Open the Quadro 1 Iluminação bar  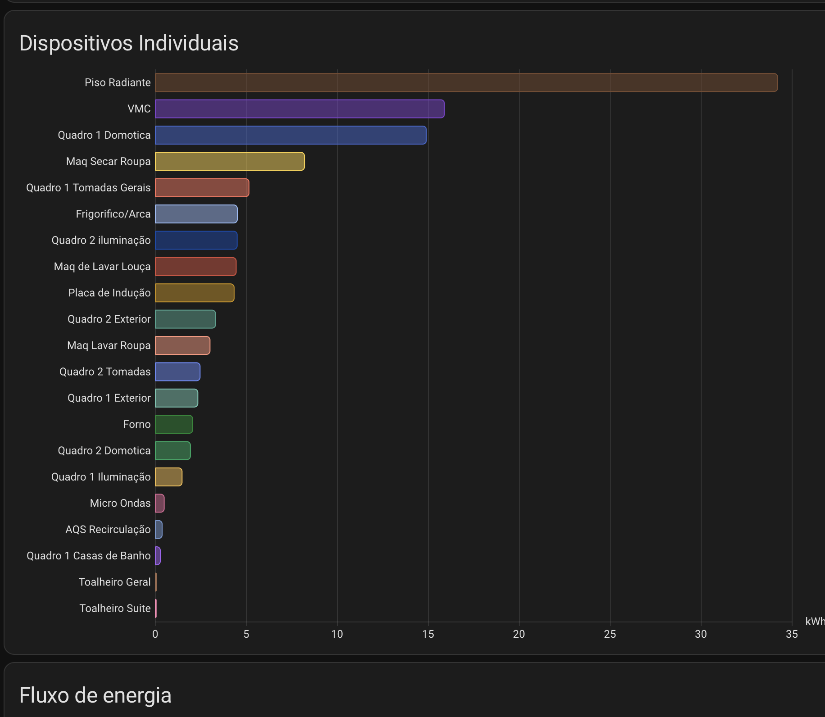coord(168,477)
